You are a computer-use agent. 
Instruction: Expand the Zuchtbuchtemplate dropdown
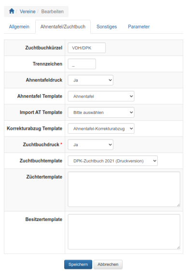pos(113,161)
